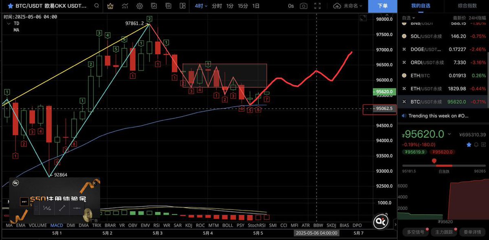Toggle the VOLUME indicator
489x240 pixels.
pyautogui.click(x=38, y=225)
